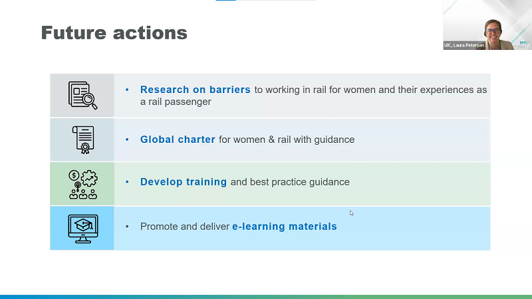Image resolution: width=532 pixels, height=299 pixels.
Task: Click the charter certificate scroll icon
Action: click(x=82, y=139)
